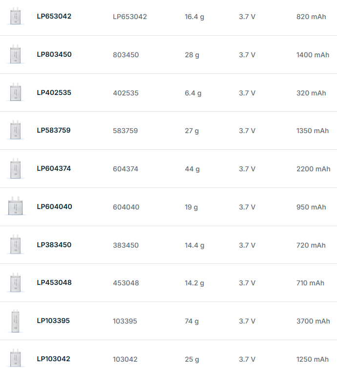Click the 3700 mAh capacity value
The image size is (337, 372).
click(313, 321)
